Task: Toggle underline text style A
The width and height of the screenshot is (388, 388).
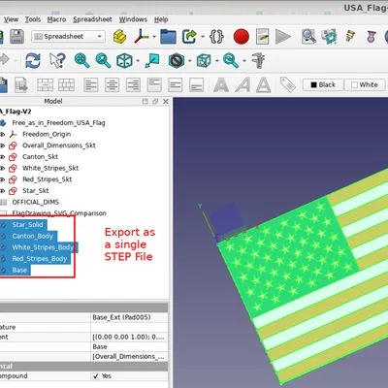Action: pos(264,85)
